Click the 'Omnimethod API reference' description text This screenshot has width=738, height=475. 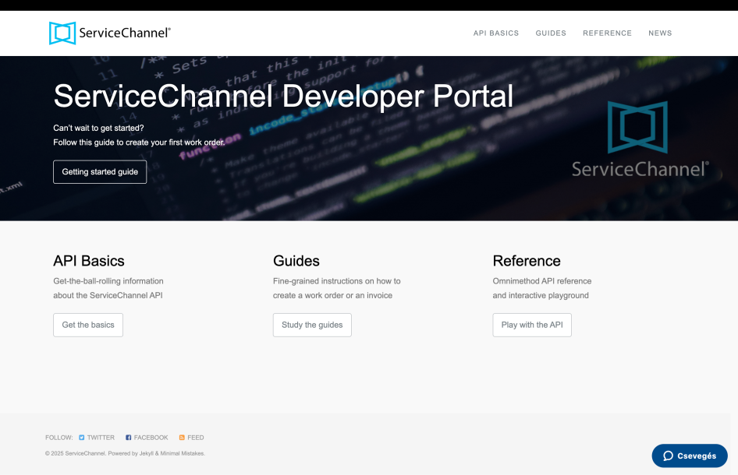click(541, 281)
